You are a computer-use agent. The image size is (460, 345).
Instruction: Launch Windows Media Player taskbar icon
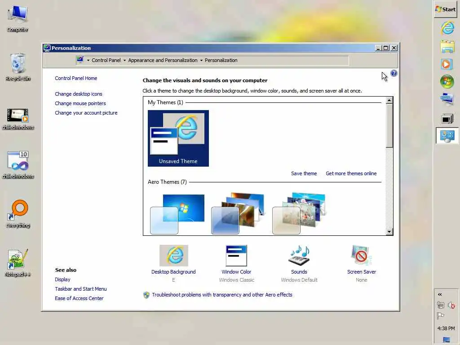coord(447,64)
